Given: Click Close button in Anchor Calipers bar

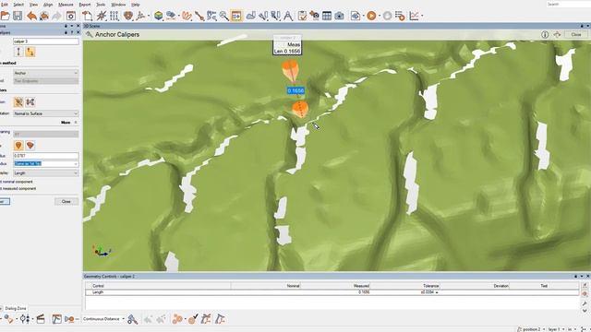Looking at the screenshot, I should pyautogui.click(x=575, y=35).
